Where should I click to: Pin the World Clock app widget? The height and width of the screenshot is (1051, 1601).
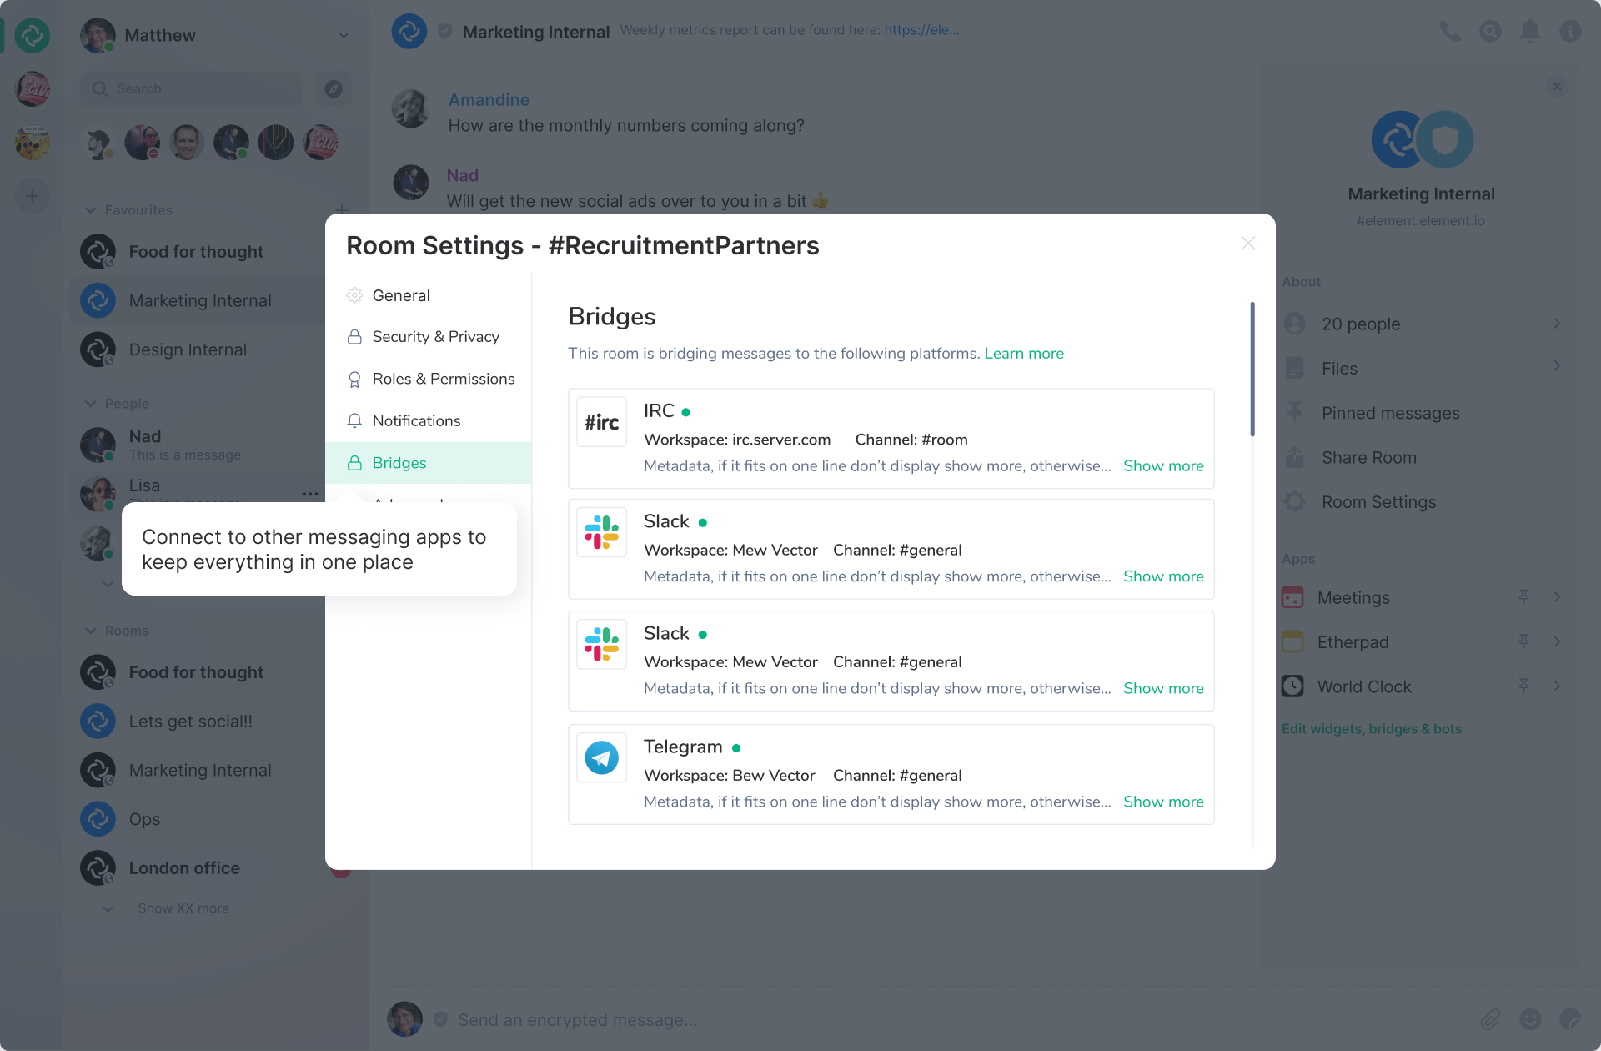[1523, 686]
